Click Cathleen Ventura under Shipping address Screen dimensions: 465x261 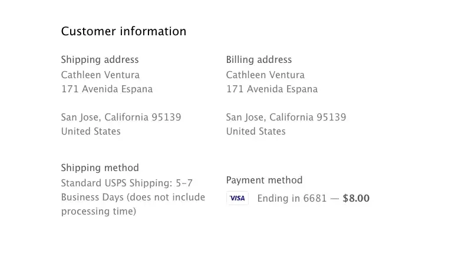(x=100, y=75)
